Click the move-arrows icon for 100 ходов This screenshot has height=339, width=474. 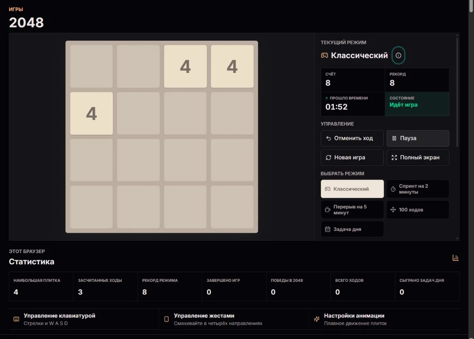393,210
